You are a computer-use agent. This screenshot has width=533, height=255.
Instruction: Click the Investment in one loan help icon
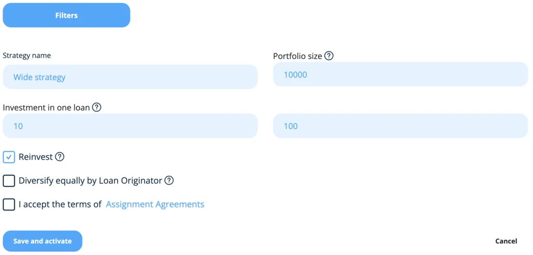coord(97,108)
